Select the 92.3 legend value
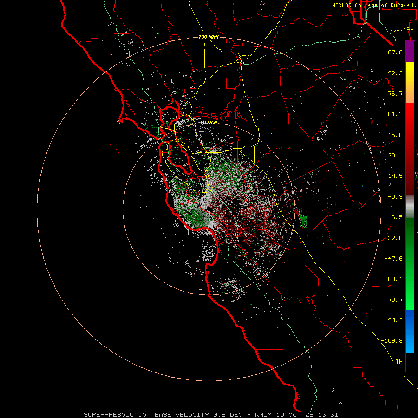418x418 pixels. [395, 73]
